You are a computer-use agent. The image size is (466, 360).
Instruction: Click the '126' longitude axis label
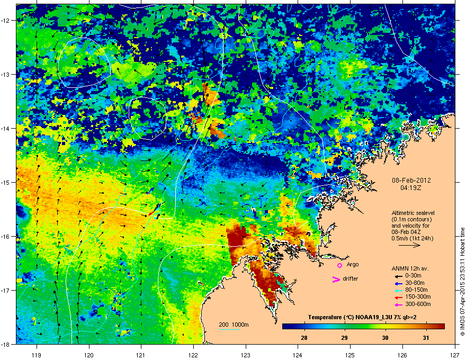(x=402, y=355)
